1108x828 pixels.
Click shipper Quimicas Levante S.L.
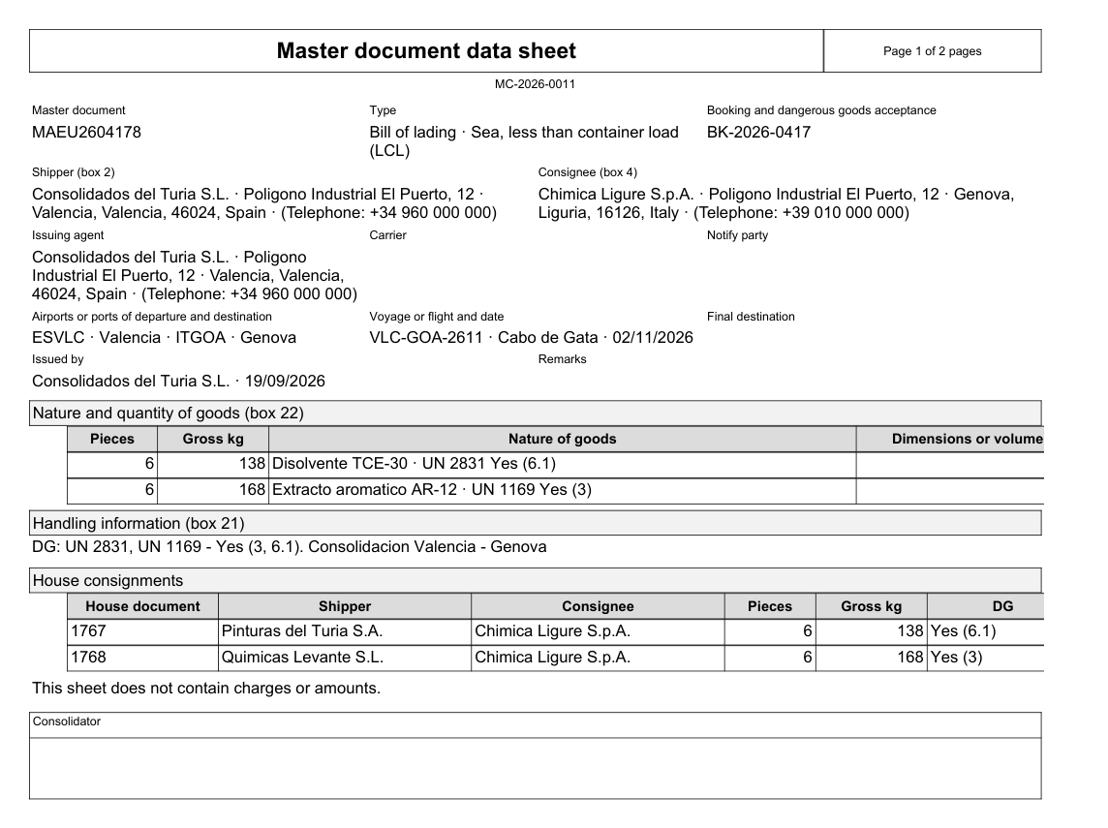pos(344,658)
